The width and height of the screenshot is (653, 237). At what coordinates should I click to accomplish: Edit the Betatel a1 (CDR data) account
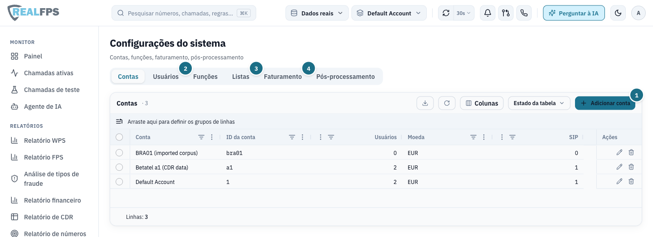tap(619, 167)
